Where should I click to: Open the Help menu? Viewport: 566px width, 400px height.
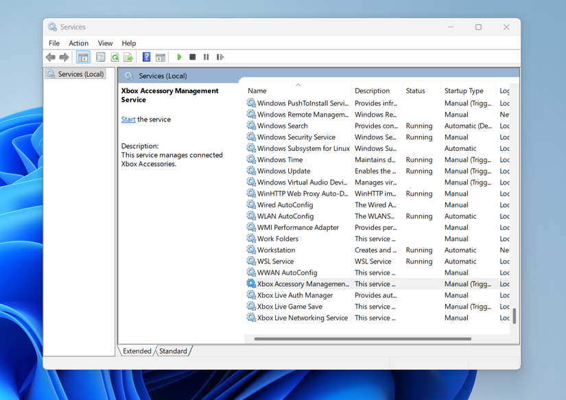click(129, 43)
